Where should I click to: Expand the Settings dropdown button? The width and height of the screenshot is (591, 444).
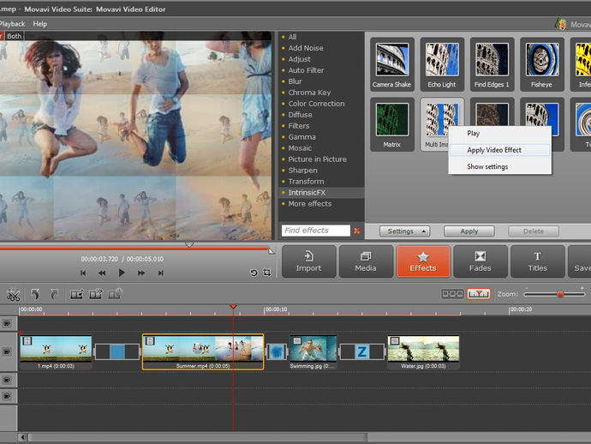click(405, 231)
